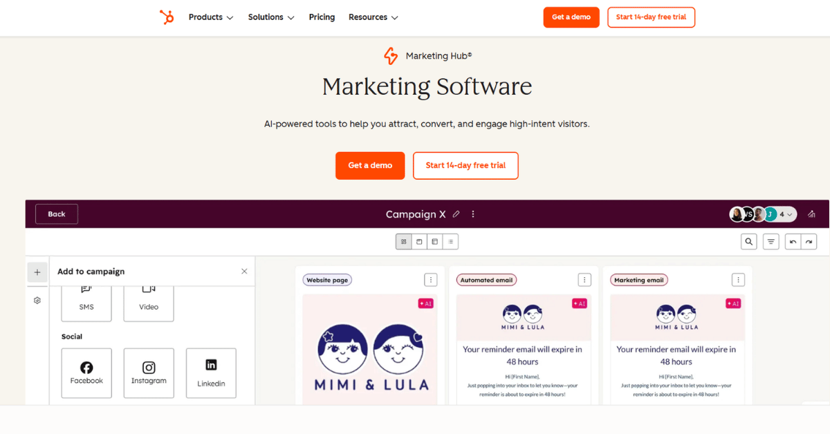This screenshot has width=830, height=434.
Task: Open the Marketing email preview thumbnail
Action: coord(676,350)
